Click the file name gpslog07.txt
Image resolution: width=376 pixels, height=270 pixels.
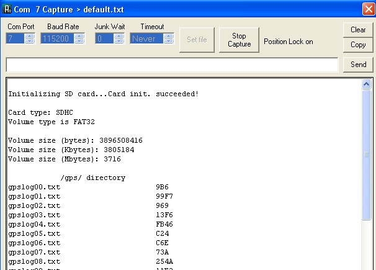pyautogui.click(x=34, y=252)
